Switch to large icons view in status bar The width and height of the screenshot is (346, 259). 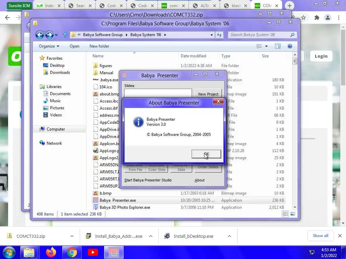293,214
